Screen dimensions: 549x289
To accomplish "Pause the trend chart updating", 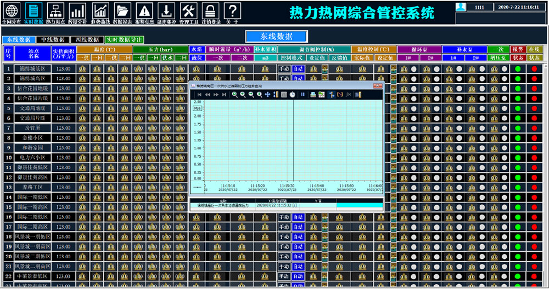I will click(x=303, y=94).
